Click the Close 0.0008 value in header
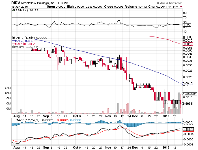This screenshot has width=198, height=150. [x=114, y=7]
